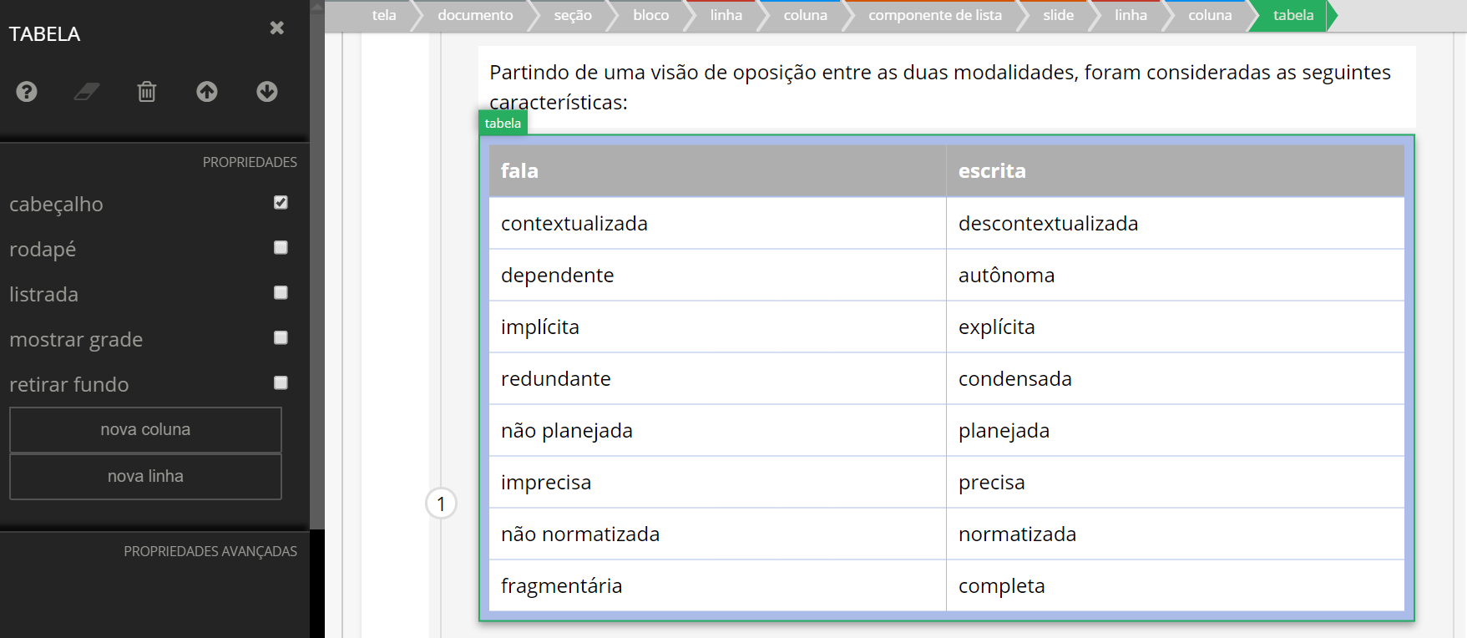Click the trash icon to delete the table
This screenshot has height=638, width=1467.
147,91
